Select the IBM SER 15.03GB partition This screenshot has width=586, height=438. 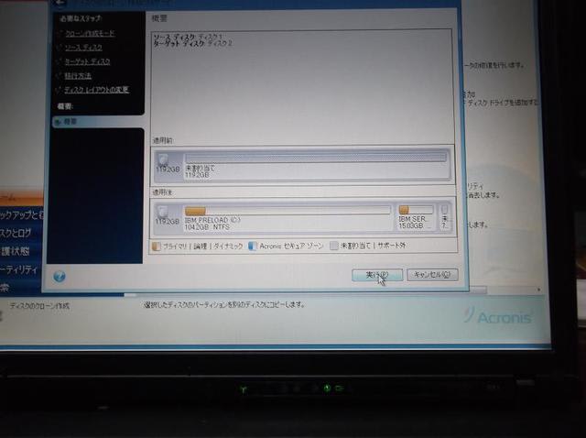(x=416, y=217)
